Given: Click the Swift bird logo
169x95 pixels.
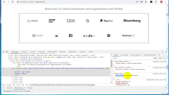Looking at the screenshot, I should coord(56,36).
